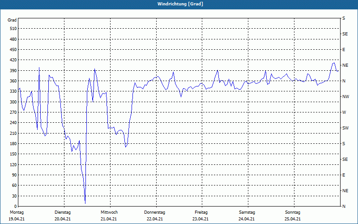Select the 510 y-axis value

(13, 29)
